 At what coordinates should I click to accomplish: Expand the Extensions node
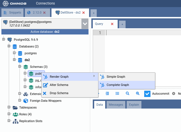20,94
